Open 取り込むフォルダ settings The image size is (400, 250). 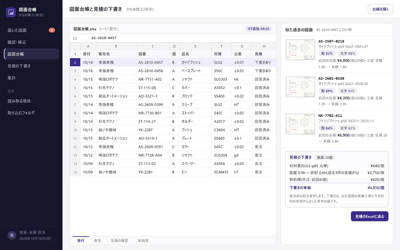tap(31, 113)
